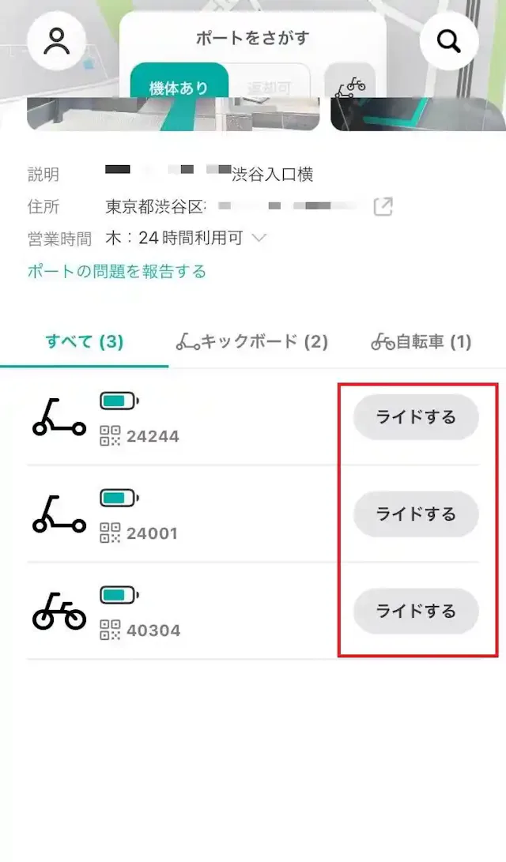Open the user profile icon
Image resolution: width=506 pixels, height=862 pixels.
click(x=57, y=41)
